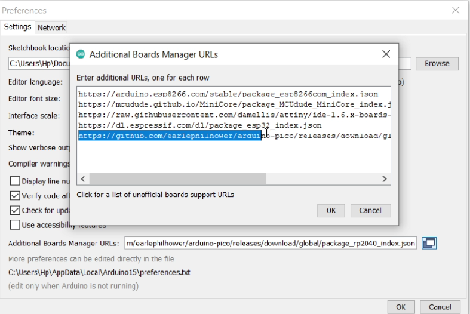Select the MiniCore package URL line

coord(234,104)
